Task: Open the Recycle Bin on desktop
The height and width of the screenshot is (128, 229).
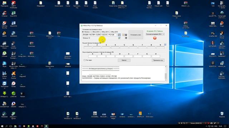Action: [222, 114]
